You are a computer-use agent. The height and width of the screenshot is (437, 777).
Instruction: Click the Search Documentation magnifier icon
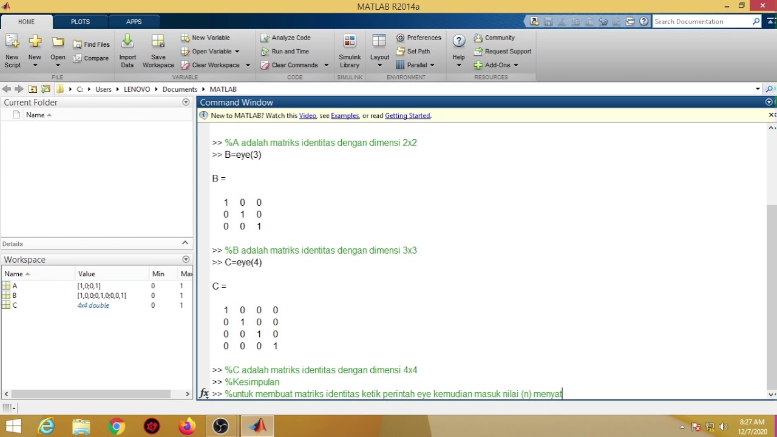click(756, 21)
